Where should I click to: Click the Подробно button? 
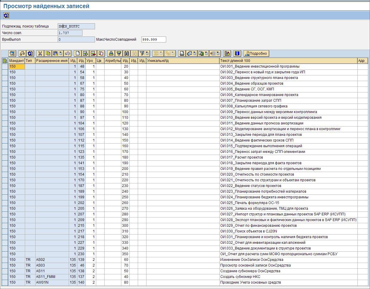(256, 54)
